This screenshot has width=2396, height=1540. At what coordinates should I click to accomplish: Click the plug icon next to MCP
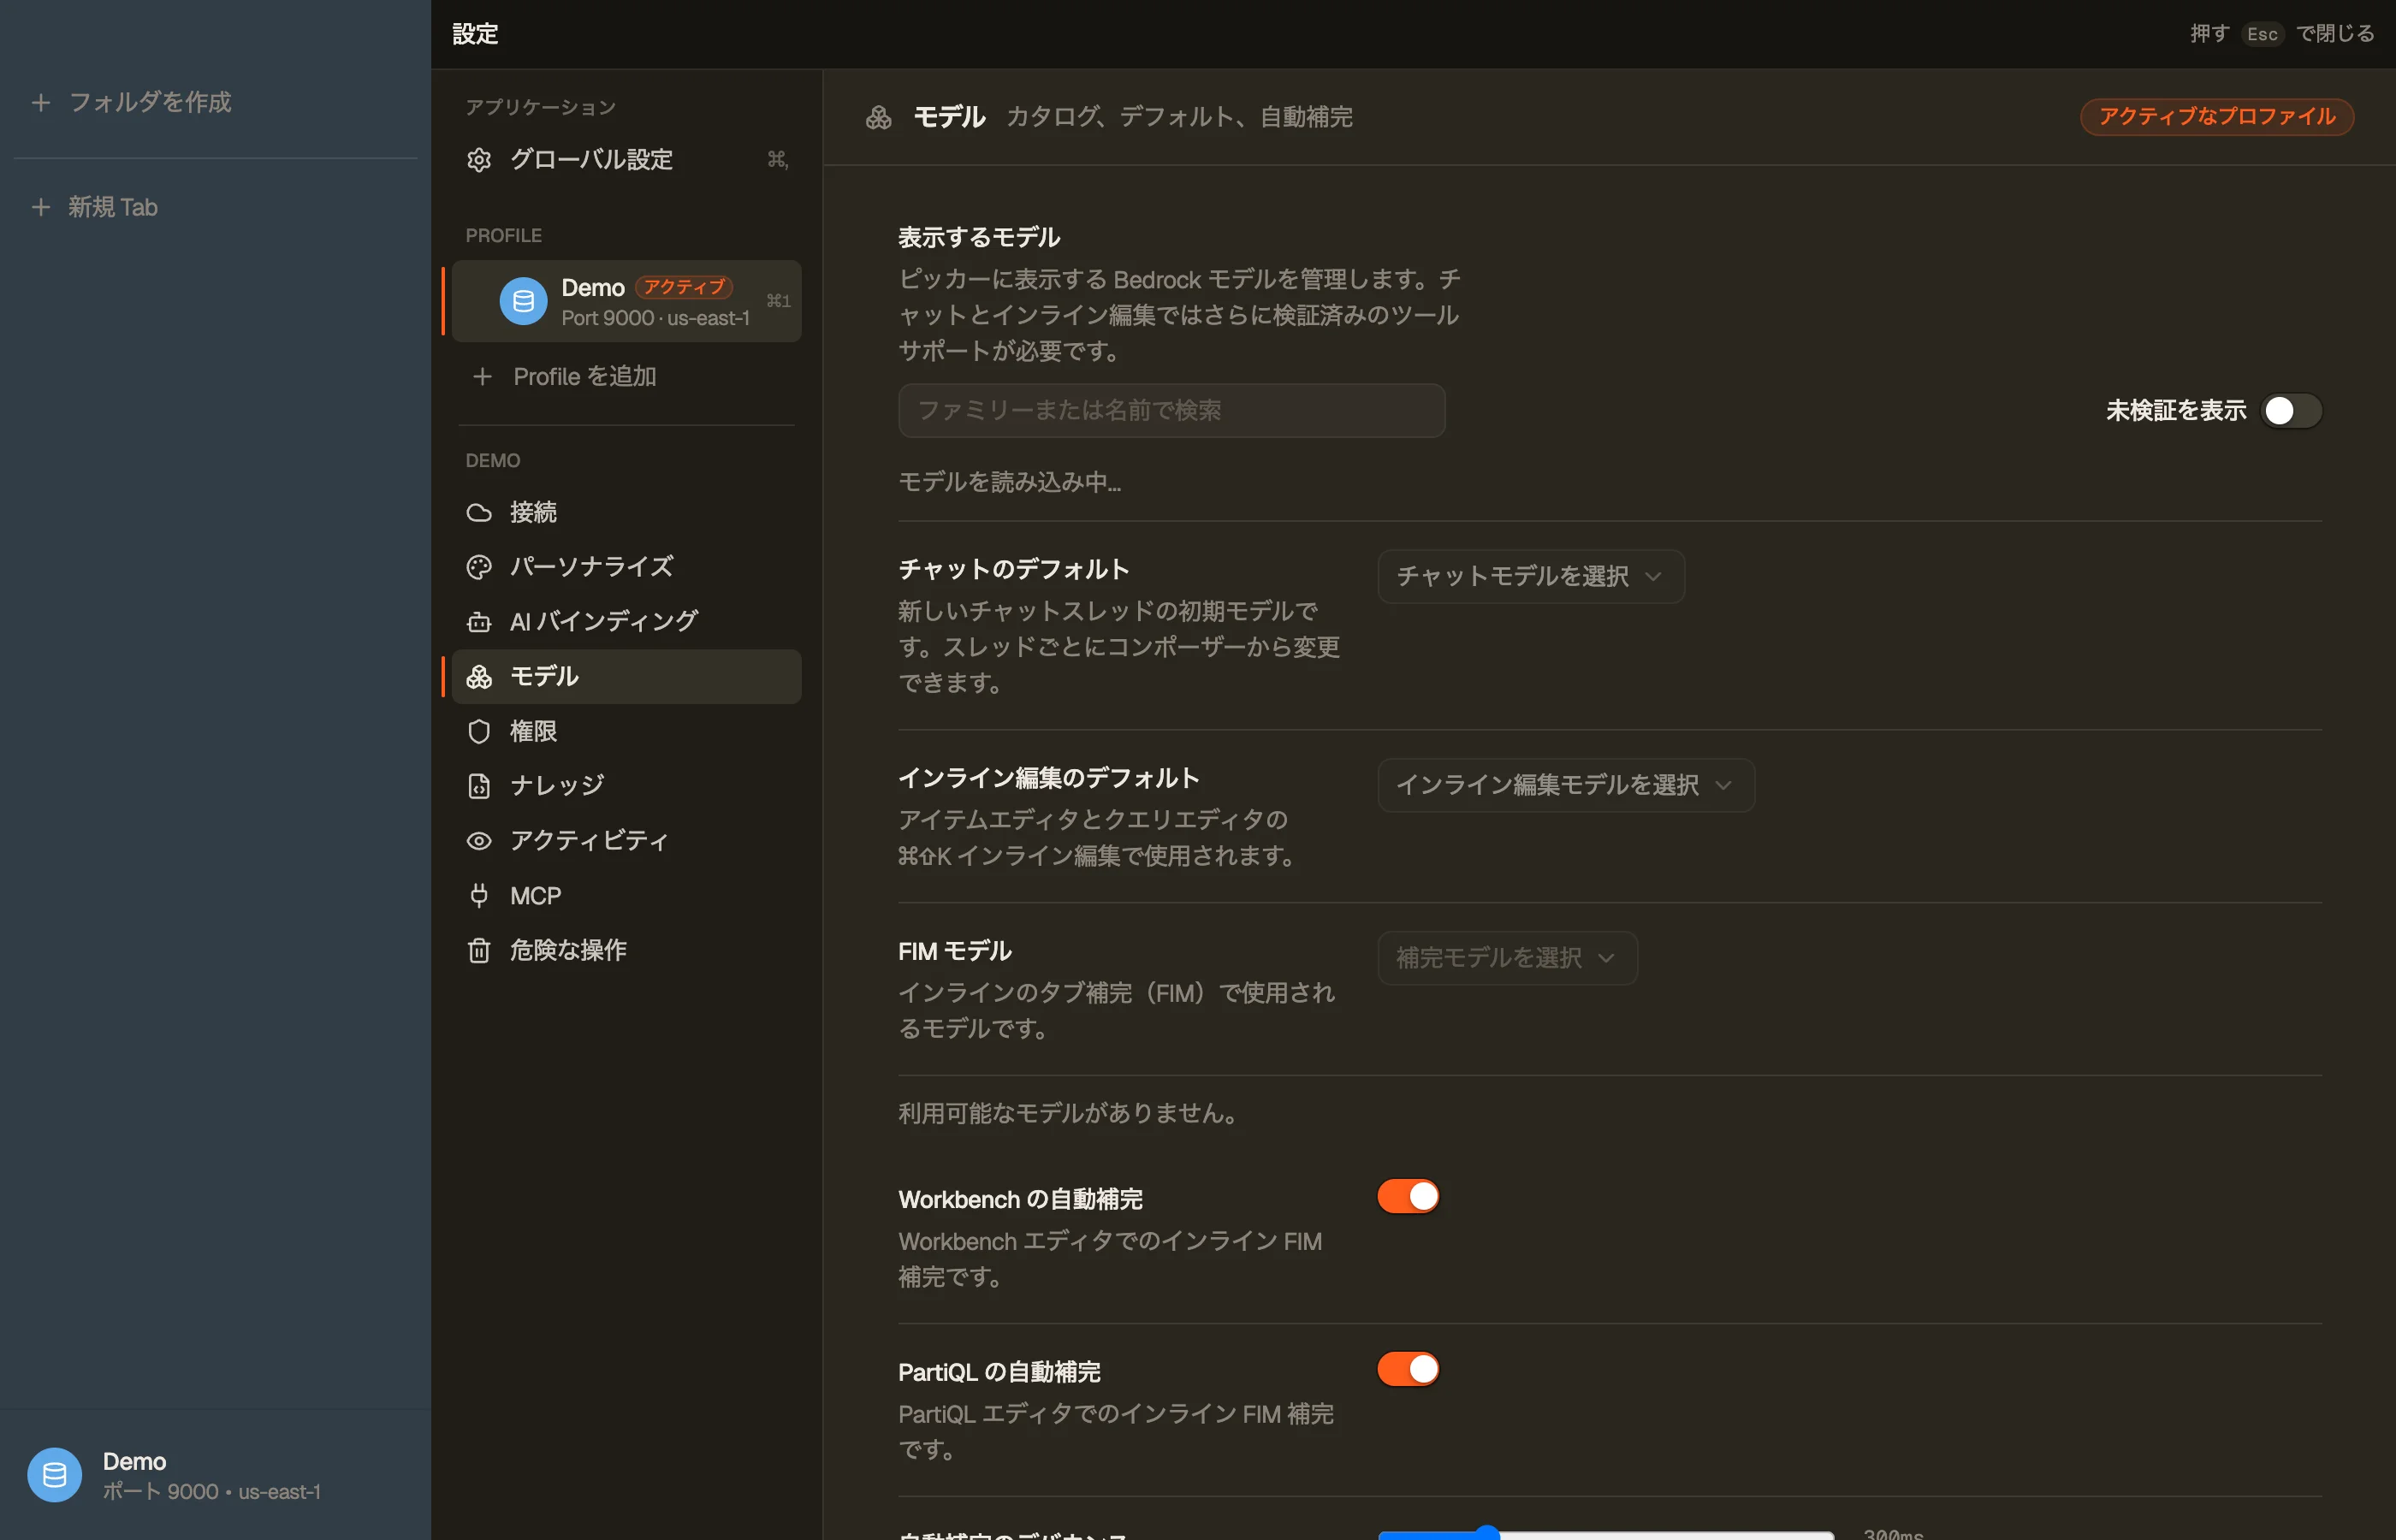pyautogui.click(x=479, y=896)
